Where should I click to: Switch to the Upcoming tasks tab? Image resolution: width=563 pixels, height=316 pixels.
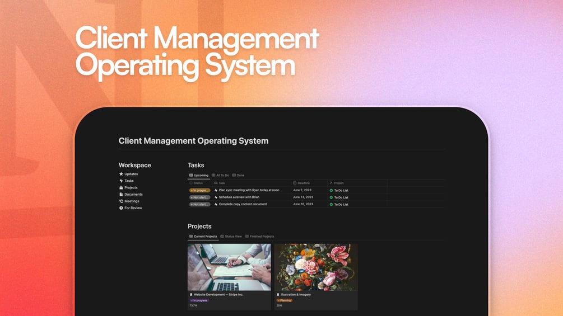(199, 175)
